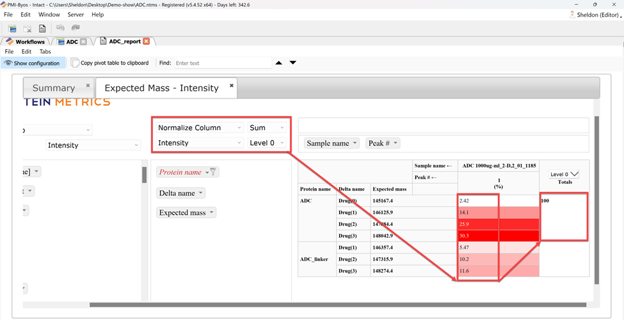
Task: Click the open project toolbar icon
Action: coord(12,29)
